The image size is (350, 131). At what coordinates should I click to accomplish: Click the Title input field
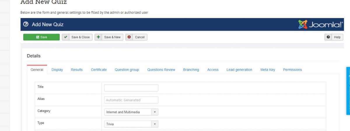[131, 88]
